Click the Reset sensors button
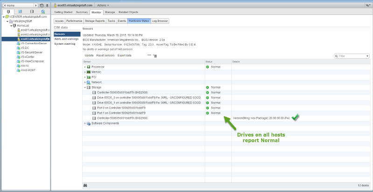Viewport: 373px width, 192px height. 105,55
